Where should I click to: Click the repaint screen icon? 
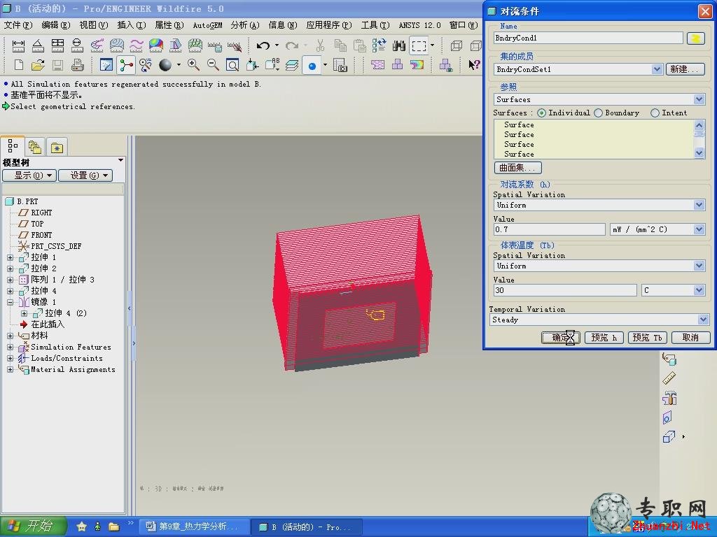click(106, 65)
